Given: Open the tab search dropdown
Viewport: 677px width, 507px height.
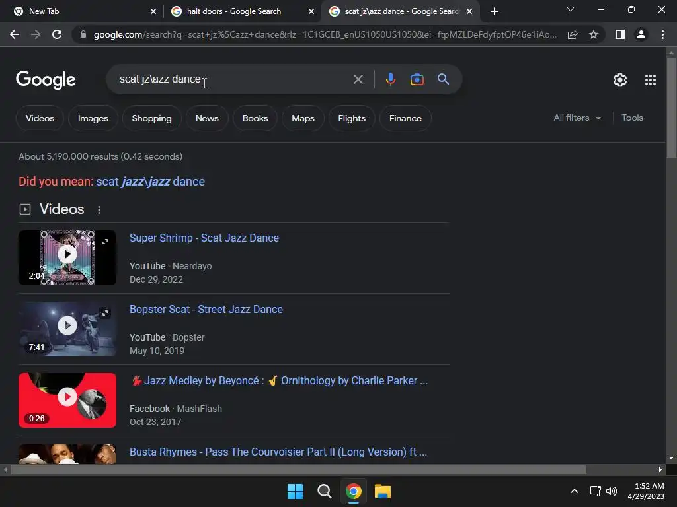Looking at the screenshot, I should [x=571, y=9].
